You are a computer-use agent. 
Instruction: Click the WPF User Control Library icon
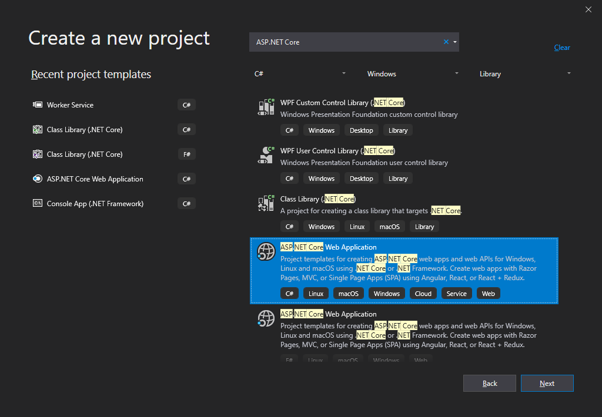pos(266,155)
